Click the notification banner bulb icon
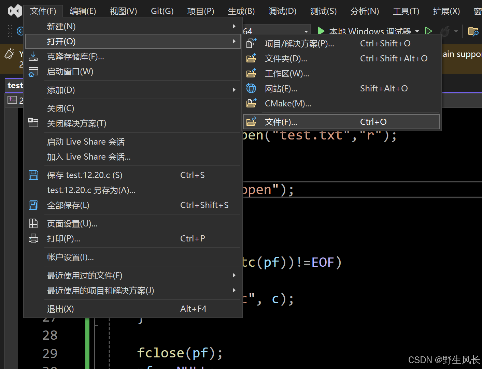This screenshot has width=482, height=369. [x=10, y=54]
